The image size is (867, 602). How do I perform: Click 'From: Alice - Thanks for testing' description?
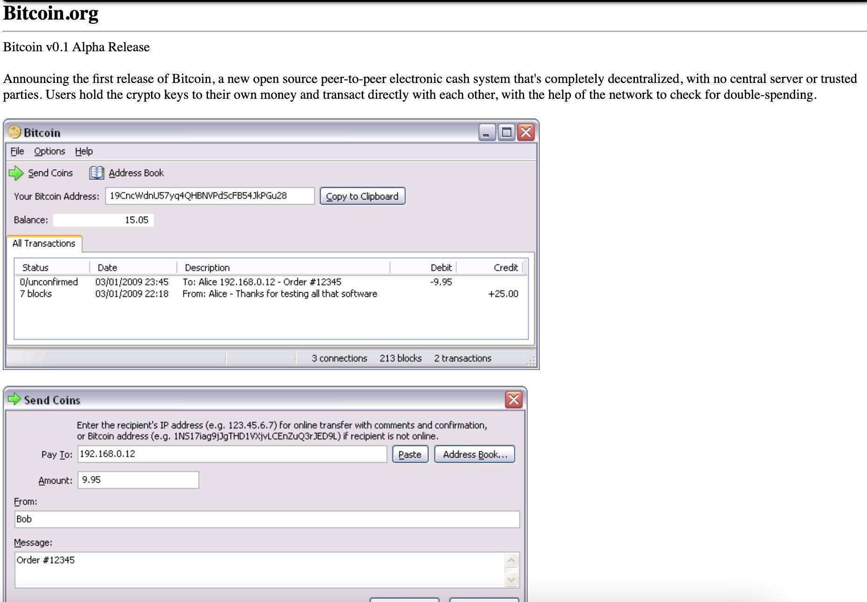click(280, 294)
